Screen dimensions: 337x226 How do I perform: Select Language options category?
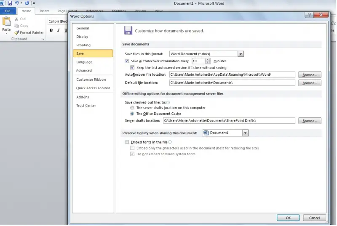(x=93, y=62)
